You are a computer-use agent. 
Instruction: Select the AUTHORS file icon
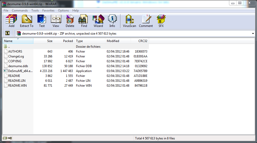click(x=6, y=51)
